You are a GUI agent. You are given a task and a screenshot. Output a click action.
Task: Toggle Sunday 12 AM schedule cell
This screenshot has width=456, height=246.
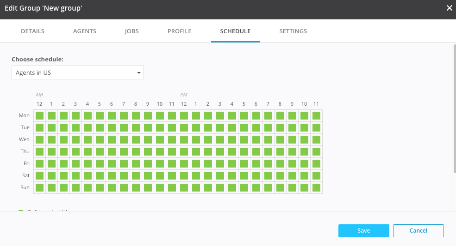[39, 187]
